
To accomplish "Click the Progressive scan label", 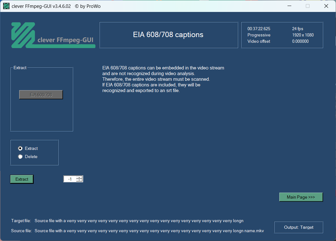I will tap(259, 35).
